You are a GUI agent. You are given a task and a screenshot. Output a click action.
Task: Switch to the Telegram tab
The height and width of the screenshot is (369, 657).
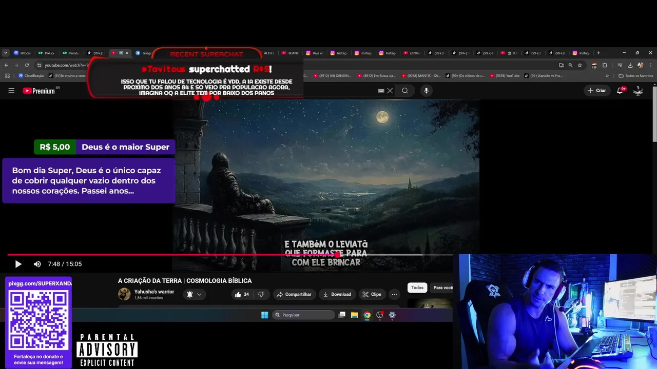pyautogui.click(x=143, y=53)
